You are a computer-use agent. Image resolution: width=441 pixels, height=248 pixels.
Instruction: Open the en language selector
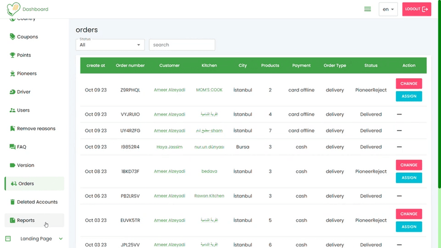(388, 10)
